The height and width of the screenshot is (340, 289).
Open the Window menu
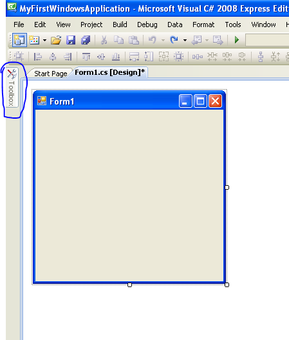pos(263,25)
